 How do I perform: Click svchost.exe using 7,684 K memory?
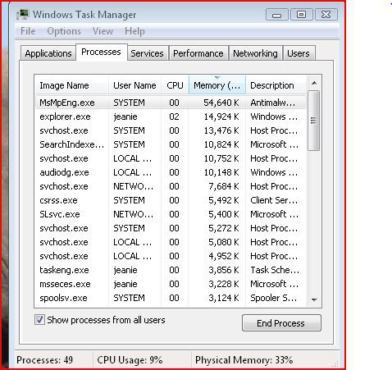tap(171, 186)
